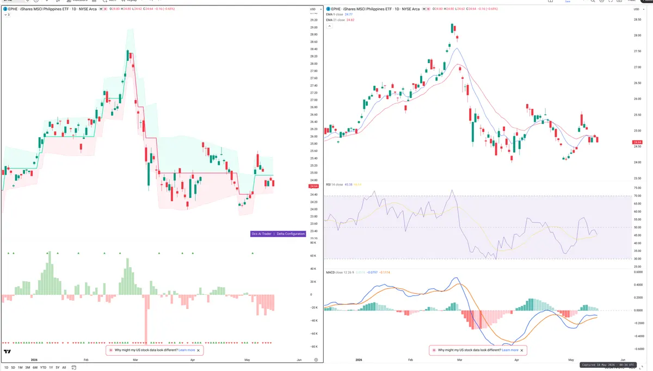Click the 70.00 level on RSI scale
Screen dimensions: 653x371
[637, 196]
